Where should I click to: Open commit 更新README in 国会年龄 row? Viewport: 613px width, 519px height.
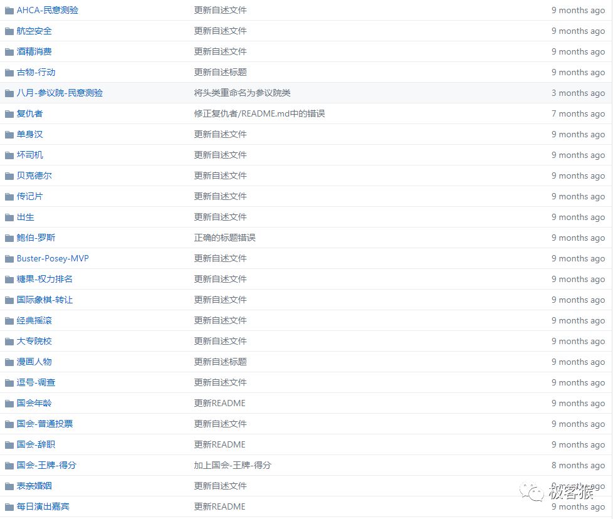220,403
